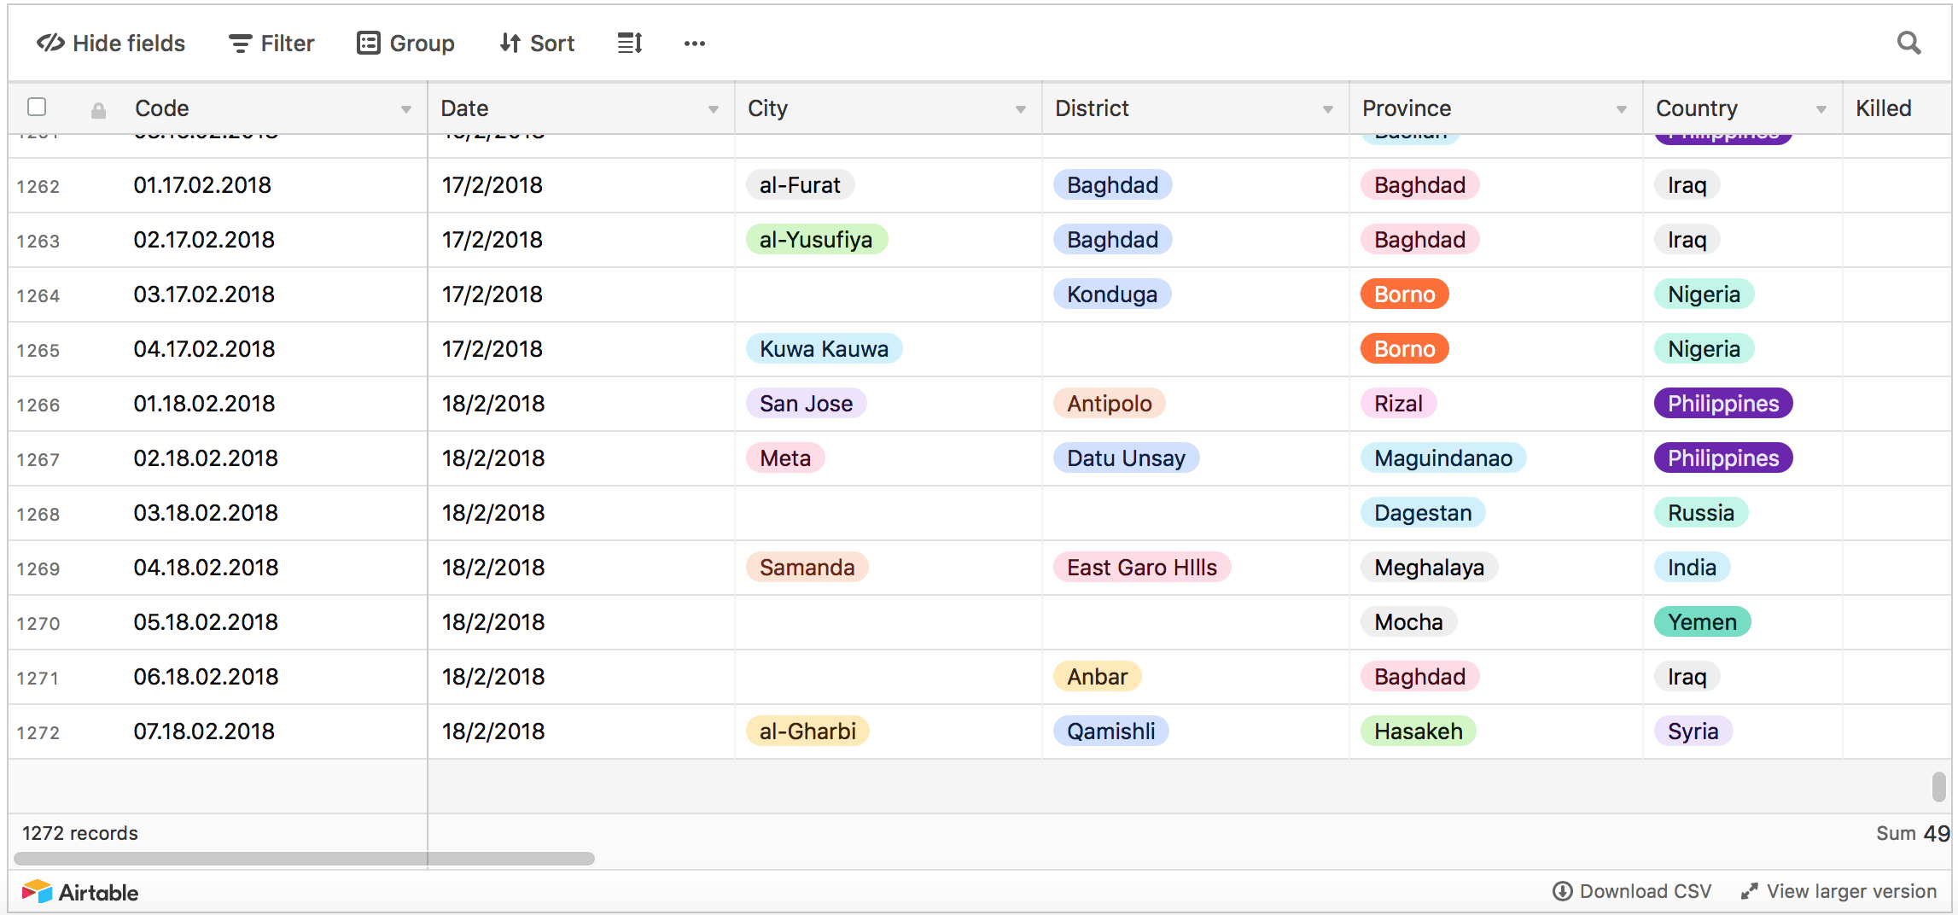
Task: Click the lock icon beside Code header
Action: click(99, 110)
